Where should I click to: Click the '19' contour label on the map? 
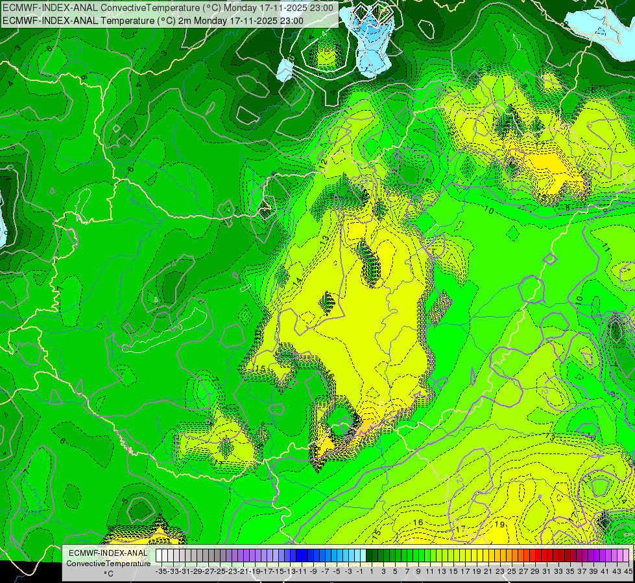(x=499, y=524)
